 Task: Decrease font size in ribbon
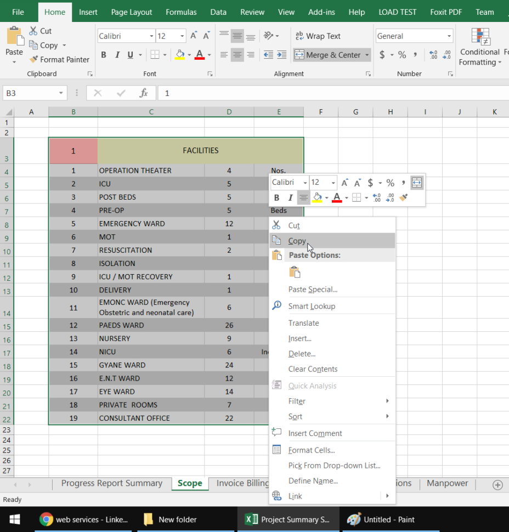tap(206, 36)
